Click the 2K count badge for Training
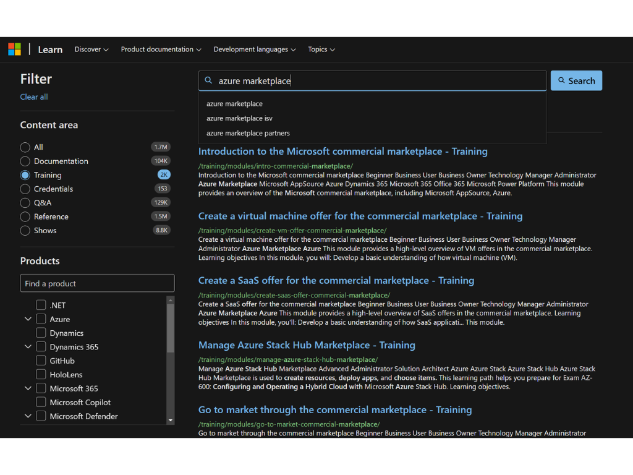The height and width of the screenshot is (475, 633). tap(164, 175)
